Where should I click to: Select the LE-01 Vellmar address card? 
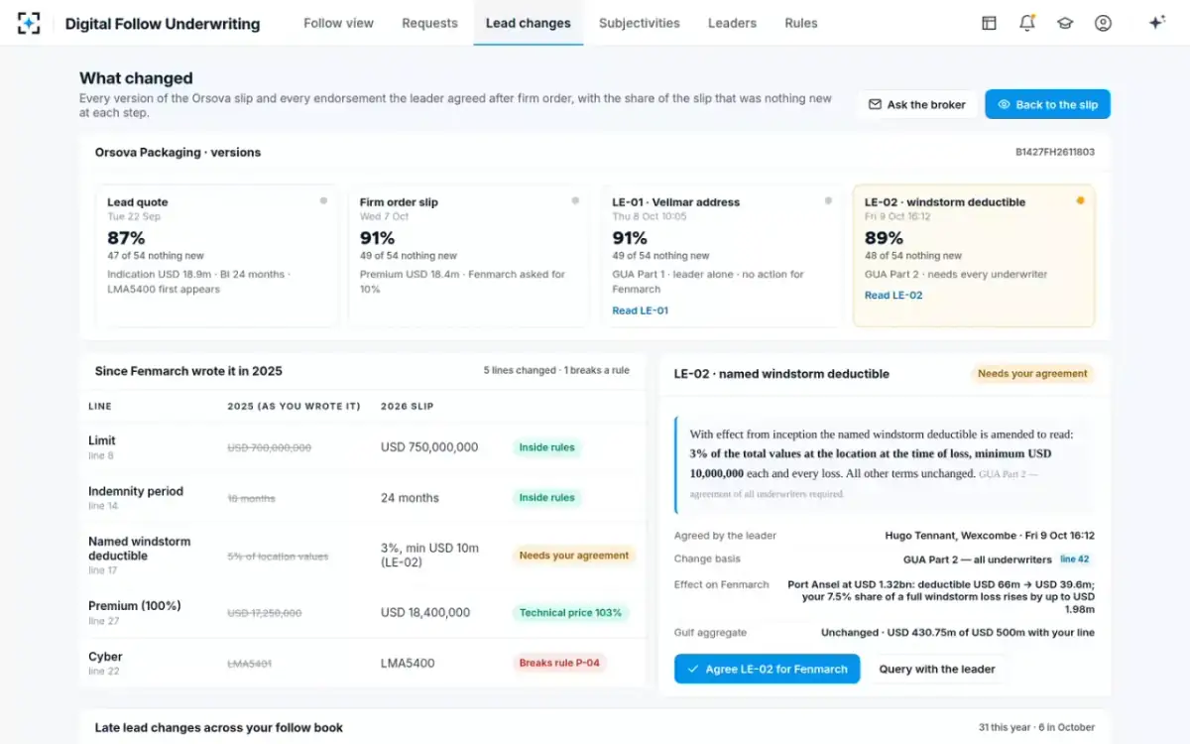721,256
